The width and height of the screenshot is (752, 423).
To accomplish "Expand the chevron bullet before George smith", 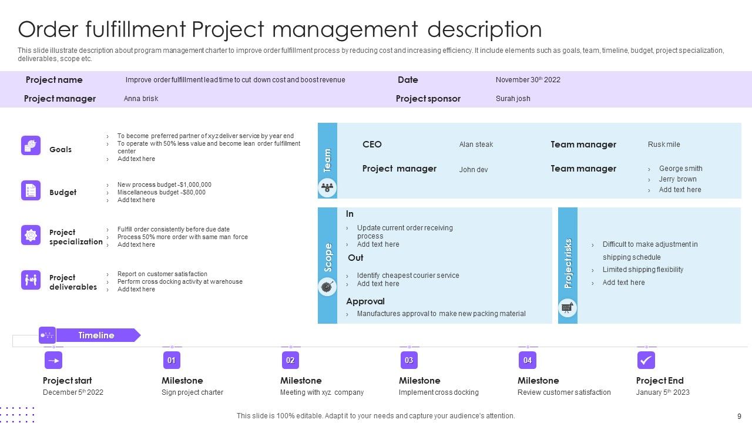I will (650, 168).
